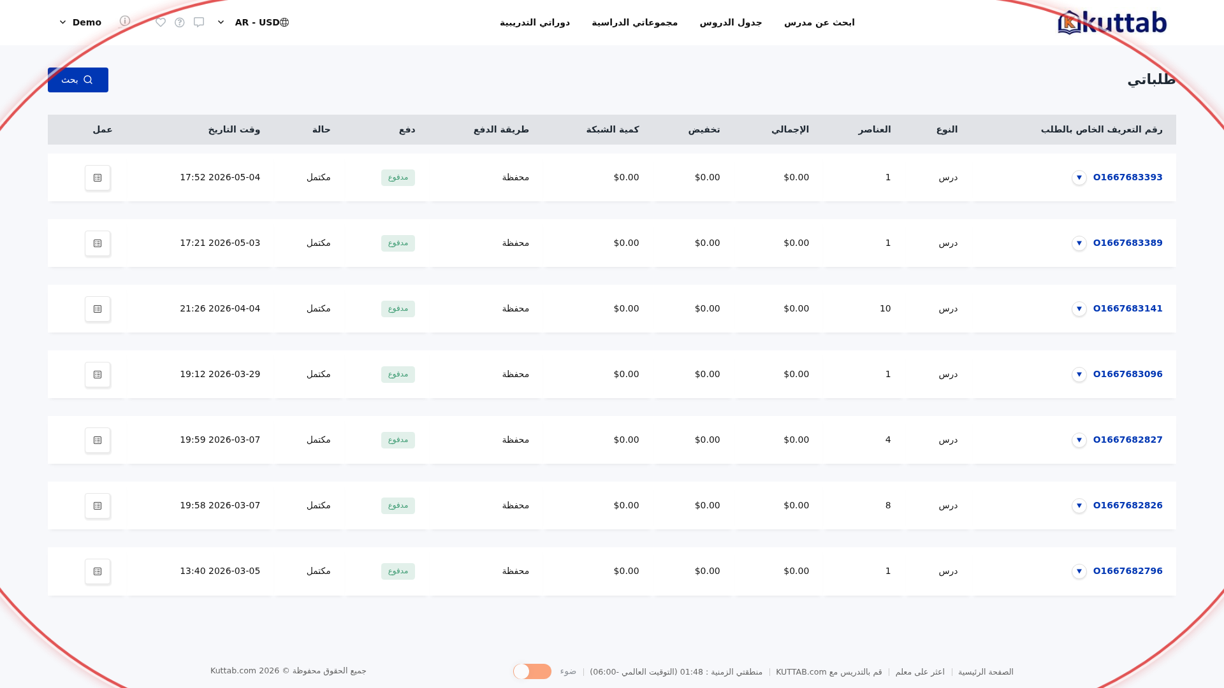Open details icon for order O1667683096
Viewport: 1224px width, 688px height.
pyautogui.click(x=98, y=375)
